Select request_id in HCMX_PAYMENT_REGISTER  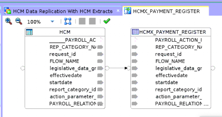click(x=168, y=54)
